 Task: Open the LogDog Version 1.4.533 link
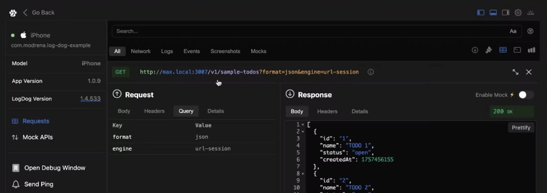click(90, 99)
